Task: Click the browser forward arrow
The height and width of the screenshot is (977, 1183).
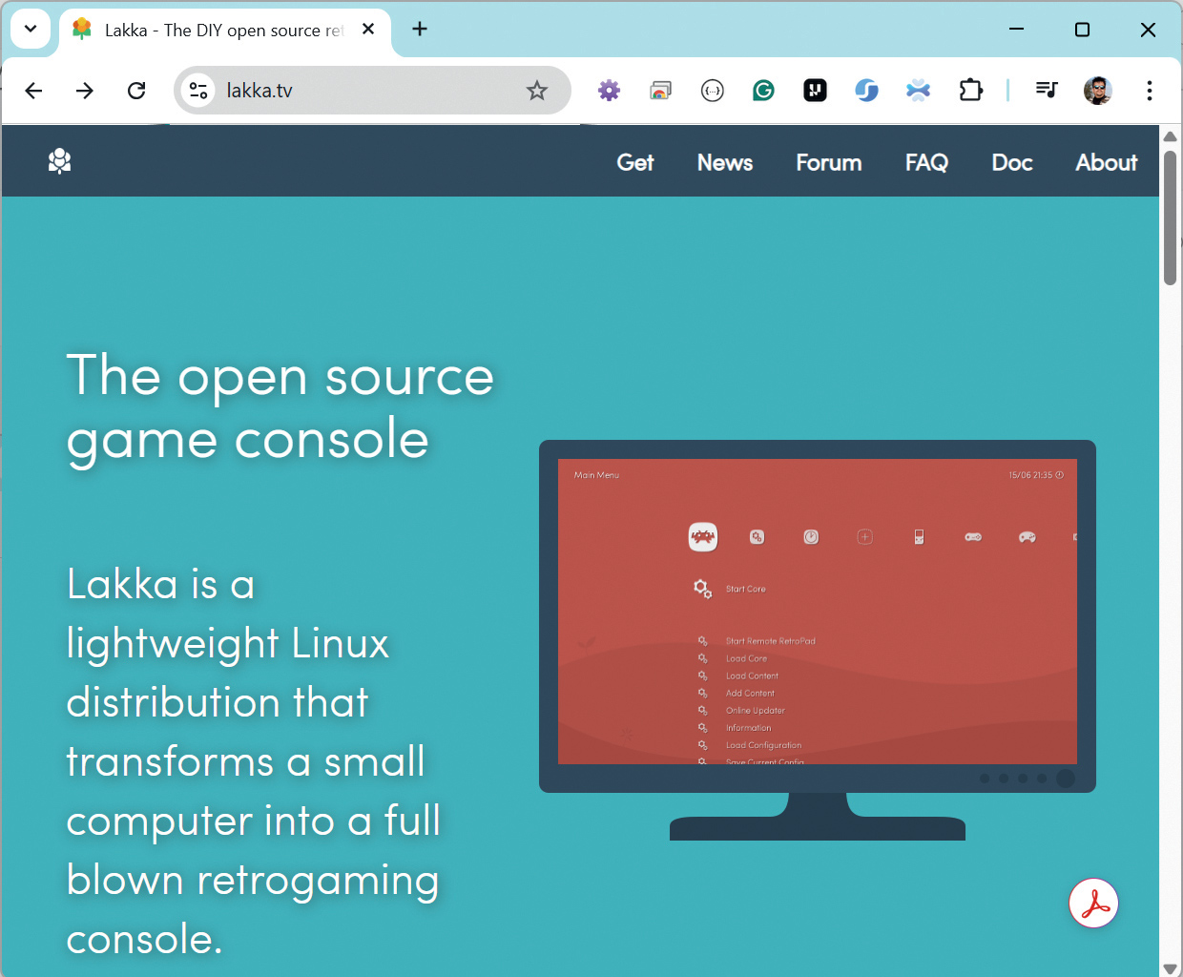Action: click(85, 91)
